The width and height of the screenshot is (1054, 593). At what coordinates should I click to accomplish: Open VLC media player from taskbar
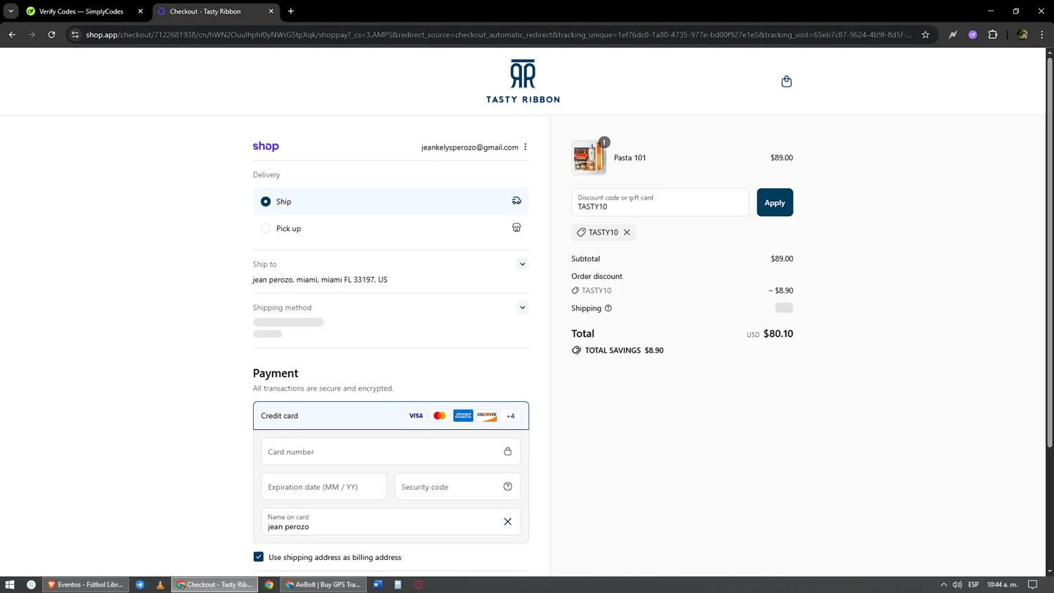(x=160, y=585)
